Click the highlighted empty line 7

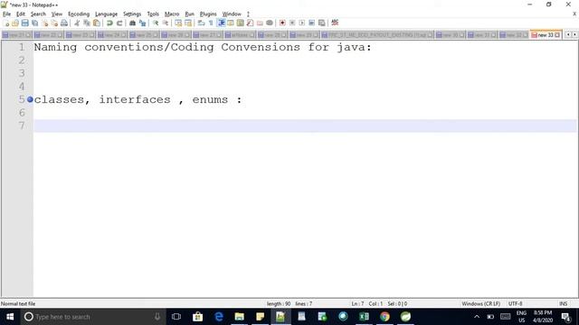[x=305, y=125]
